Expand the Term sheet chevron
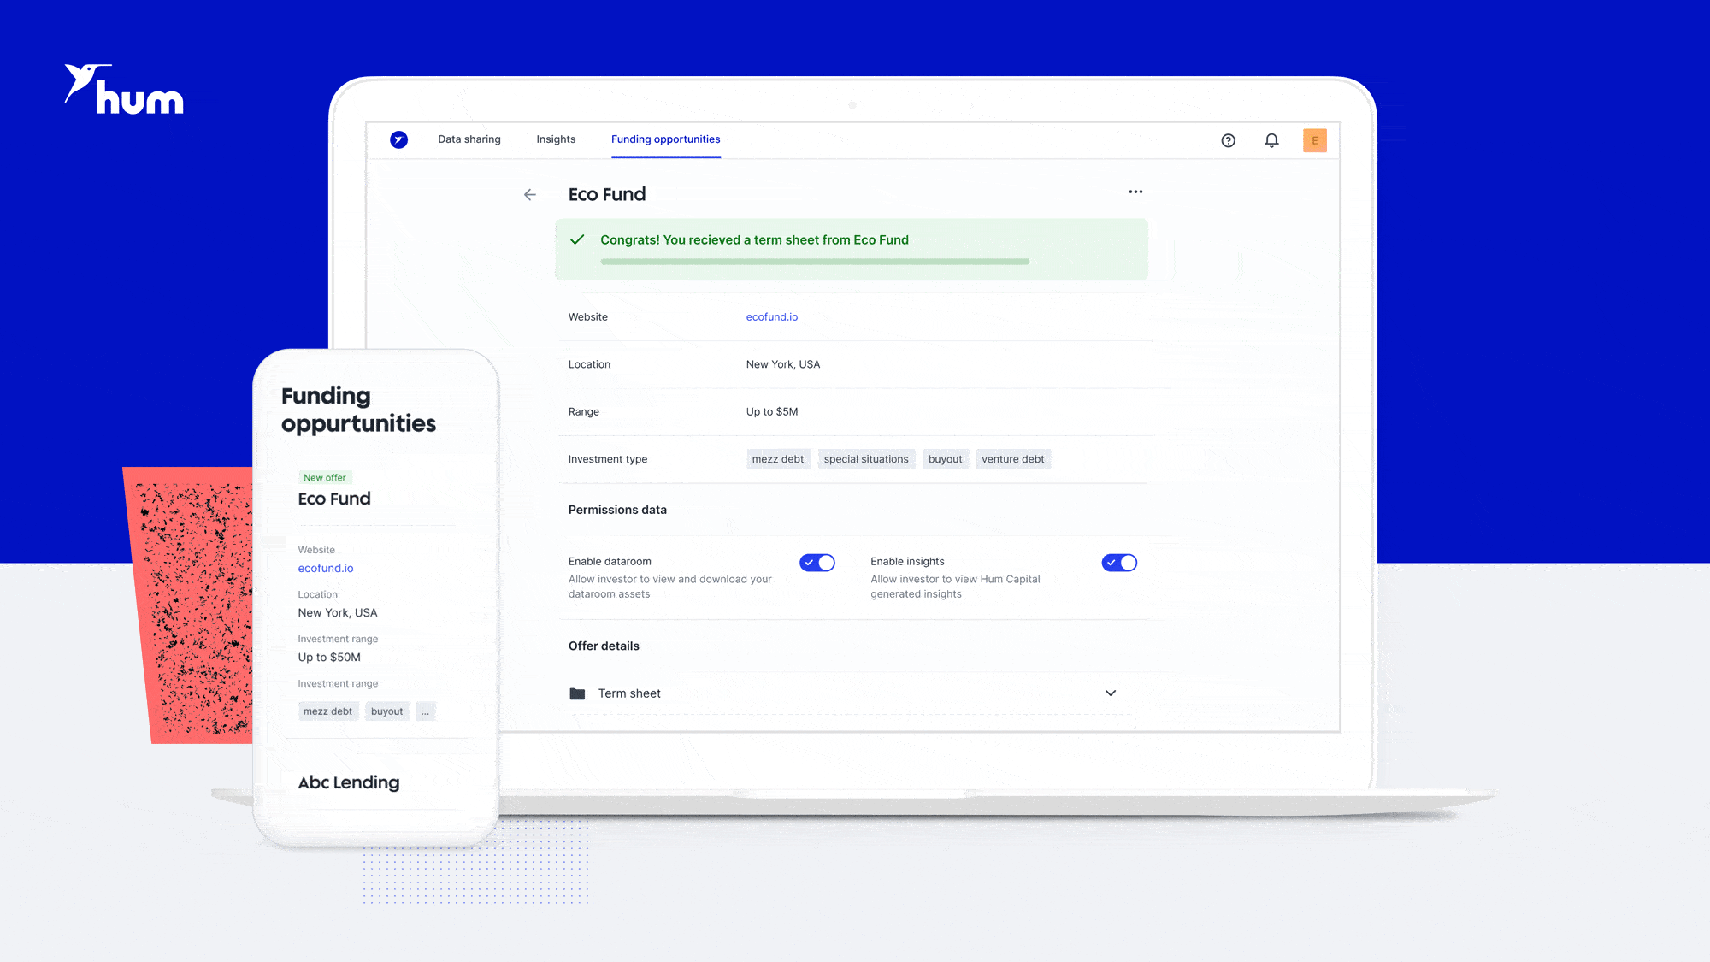Viewport: 1710px width, 962px height. [1111, 693]
